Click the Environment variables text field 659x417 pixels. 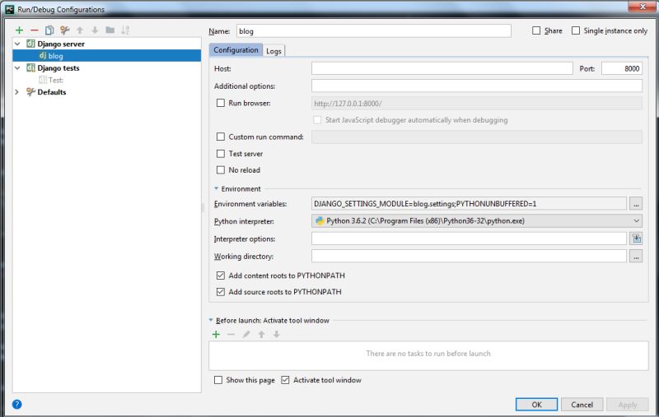point(469,204)
